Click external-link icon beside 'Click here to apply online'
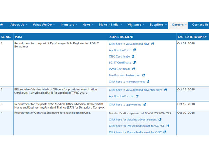 pyautogui.click(x=145, y=104)
